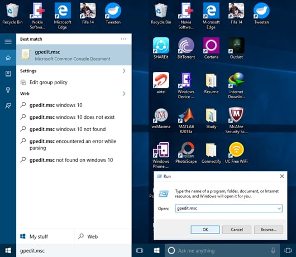Click Browse in the Run dialog
The height and width of the screenshot is (257, 296).
point(269,230)
